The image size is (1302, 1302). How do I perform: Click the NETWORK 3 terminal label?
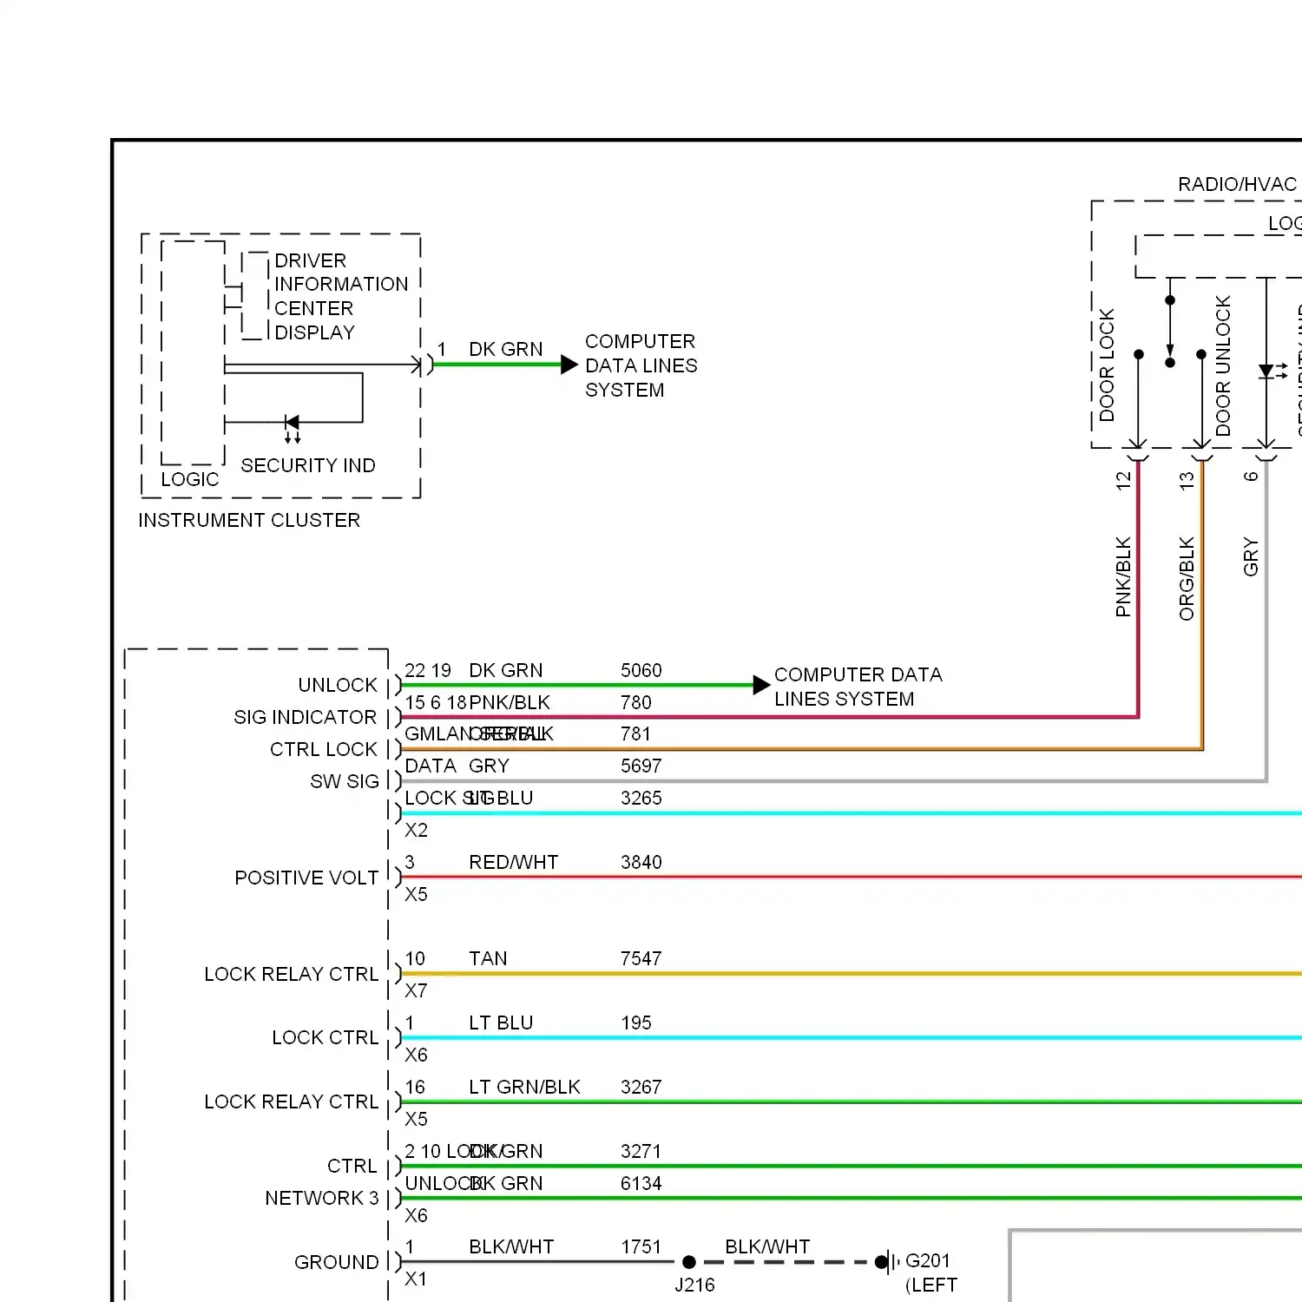[x=322, y=1198]
